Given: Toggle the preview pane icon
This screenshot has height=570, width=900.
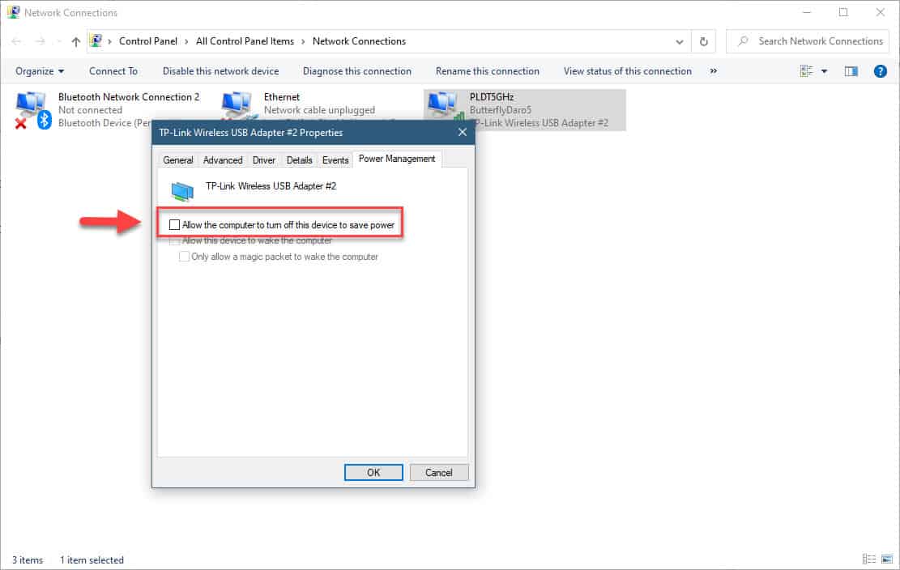Looking at the screenshot, I should click(851, 71).
